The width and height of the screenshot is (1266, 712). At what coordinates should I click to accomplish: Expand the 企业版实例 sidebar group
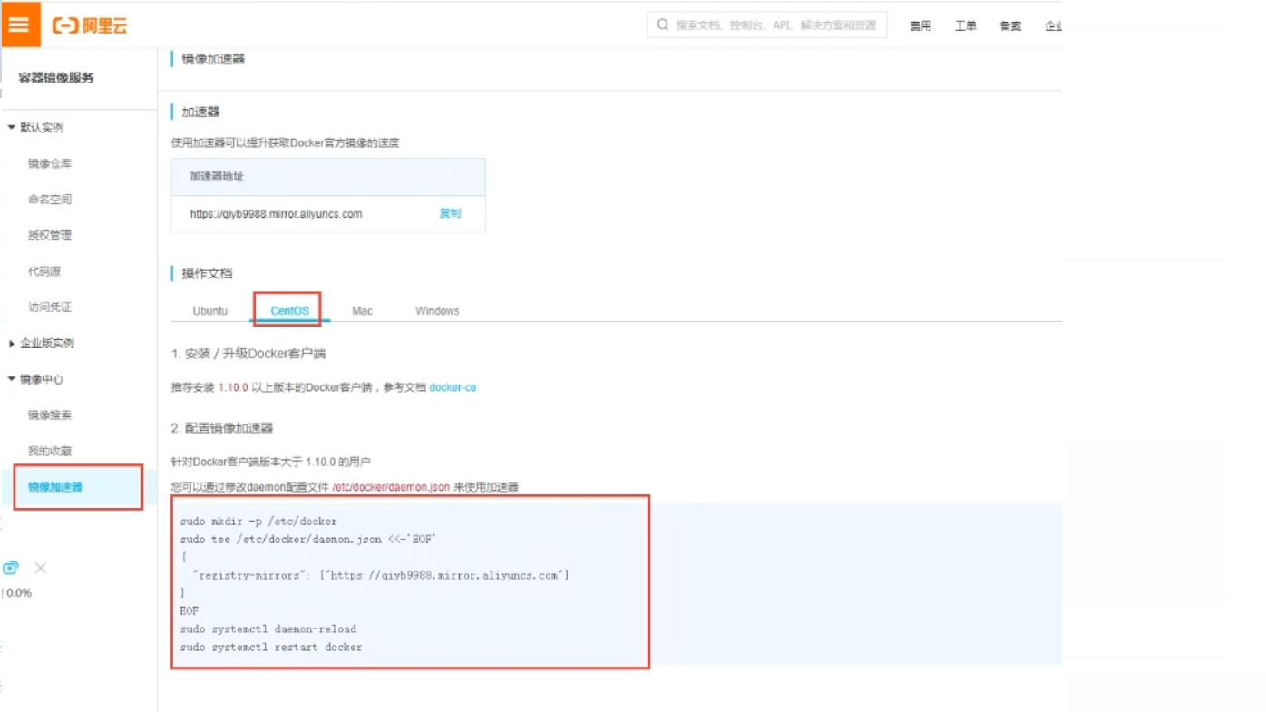42,344
